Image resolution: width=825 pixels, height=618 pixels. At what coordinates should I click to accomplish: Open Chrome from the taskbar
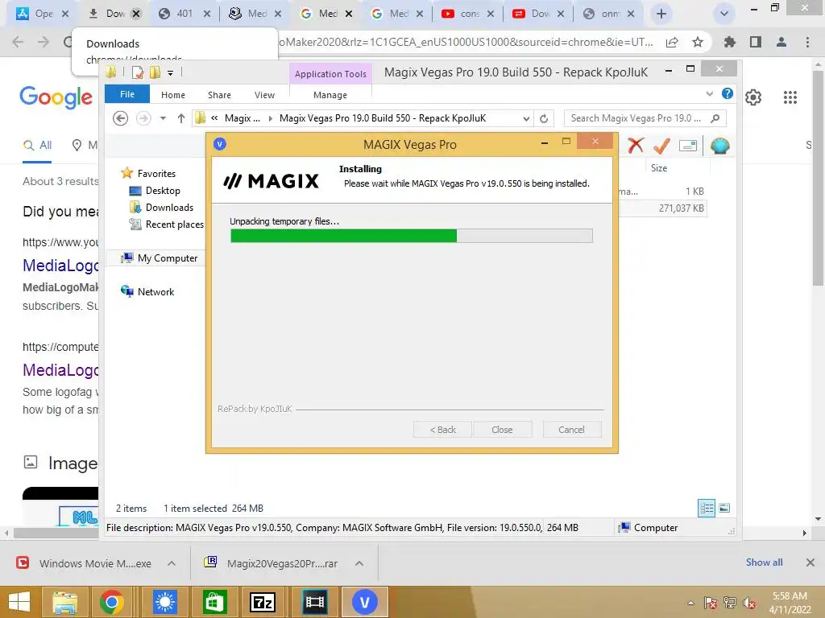(x=111, y=602)
